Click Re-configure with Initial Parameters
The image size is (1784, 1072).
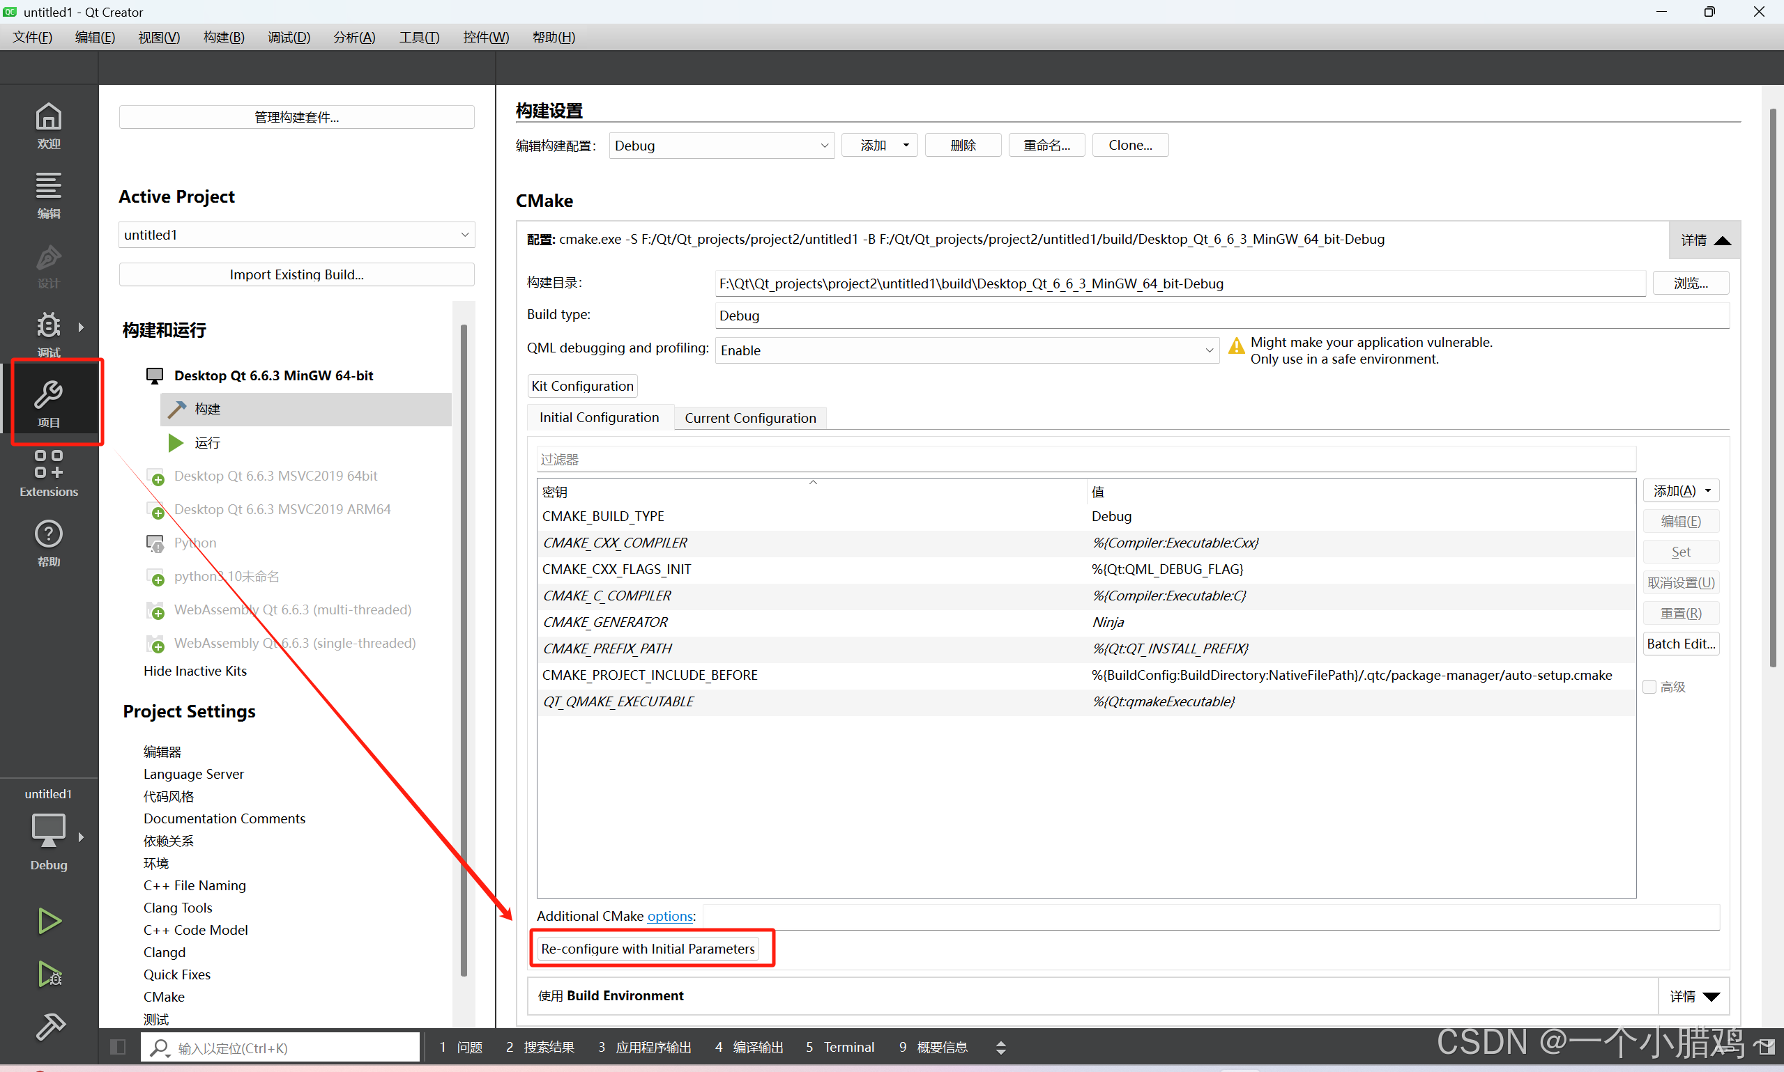click(648, 949)
